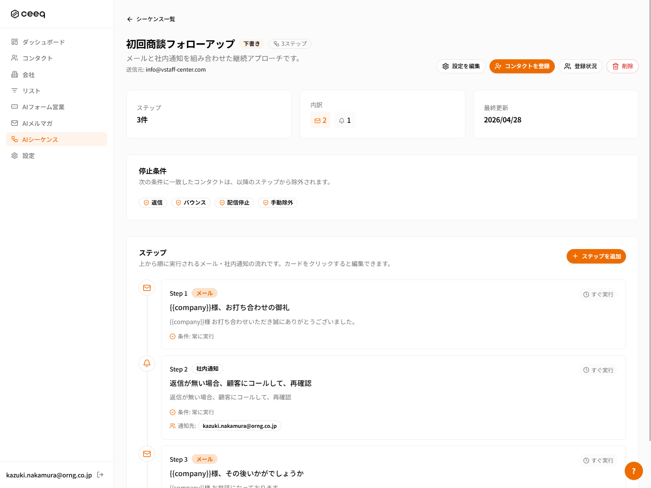Viewport: 651px width, 488px height.
Task: Click the Step 1 メール tag
Action: [204, 293]
